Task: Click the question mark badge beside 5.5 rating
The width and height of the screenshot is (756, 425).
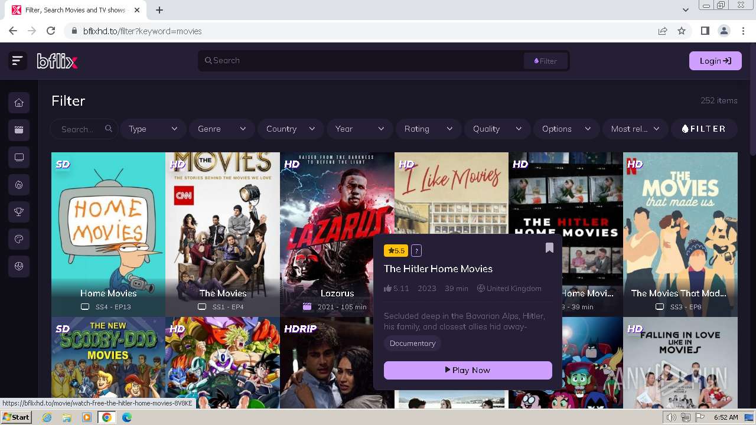Action: [416, 251]
